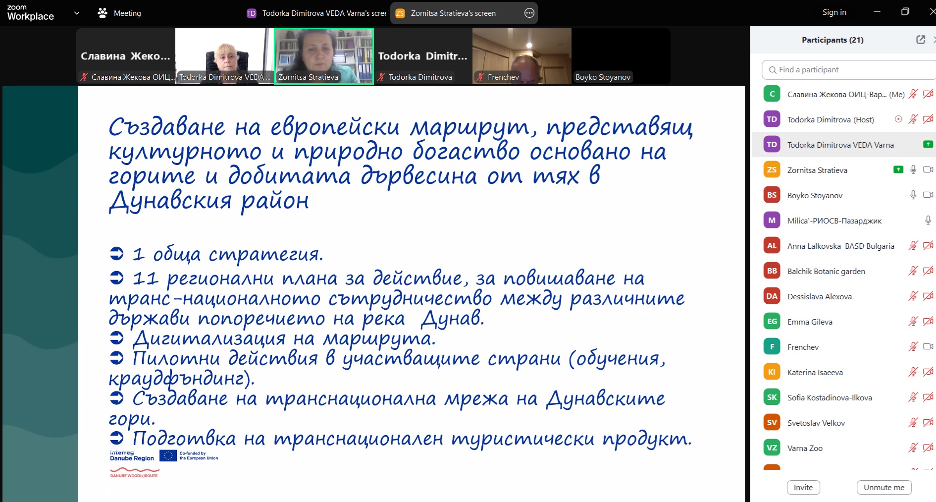Click muted mic icon on Emma Gileva row
Screen dimensions: 936x502
click(913, 322)
